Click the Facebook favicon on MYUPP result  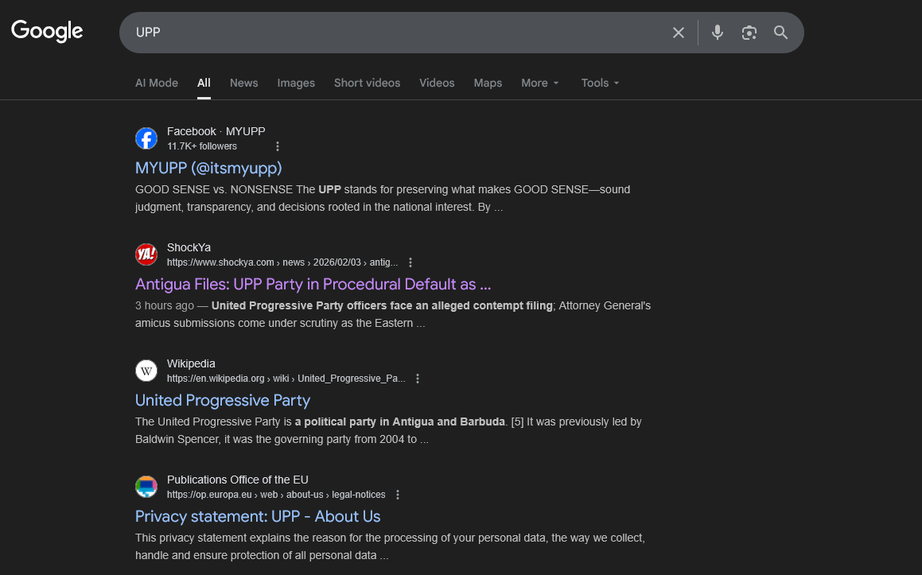coord(146,138)
